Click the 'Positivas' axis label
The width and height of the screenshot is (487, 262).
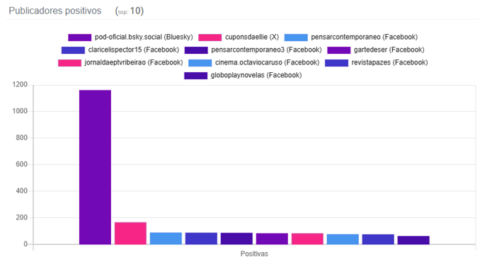point(254,254)
